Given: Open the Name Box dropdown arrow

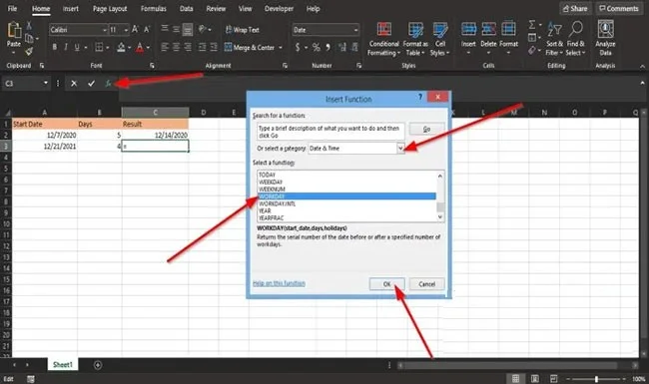Looking at the screenshot, I should pos(46,83).
